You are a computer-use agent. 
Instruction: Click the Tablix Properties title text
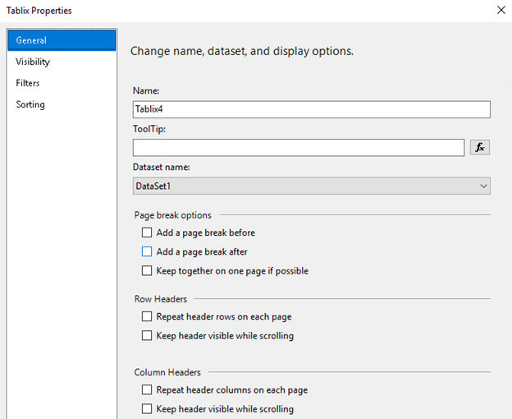tap(39, 11)
